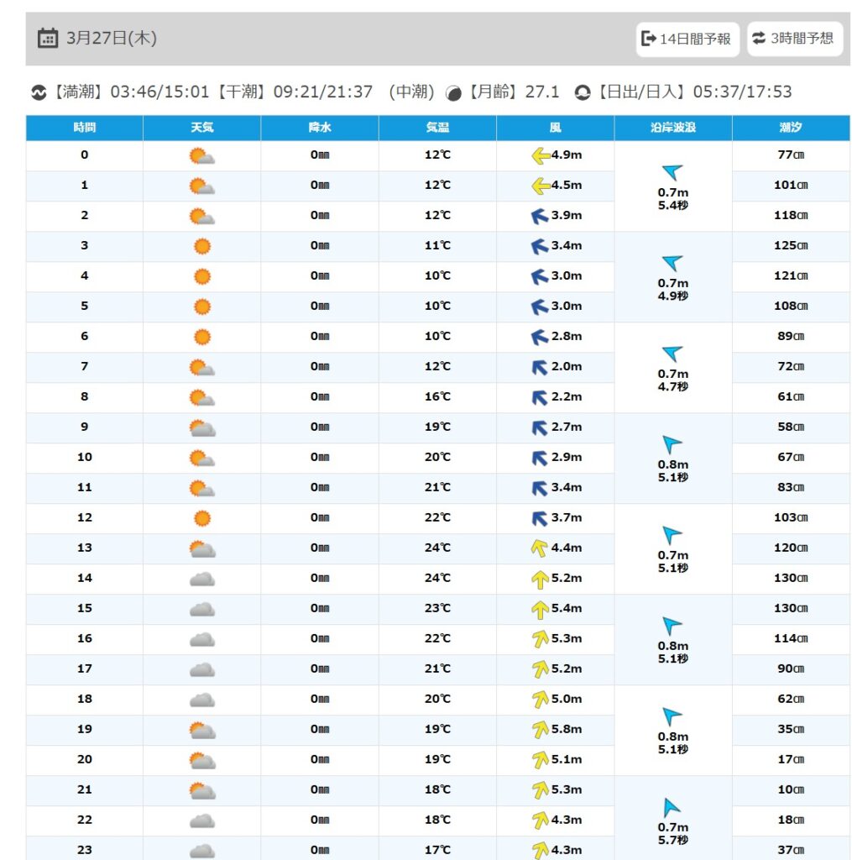
Task: Open the 14日間予報 forecast button
Action: (x=687, y=39)
